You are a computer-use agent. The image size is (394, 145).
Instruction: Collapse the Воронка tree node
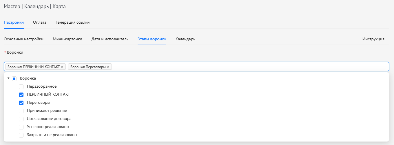(8, 78)
